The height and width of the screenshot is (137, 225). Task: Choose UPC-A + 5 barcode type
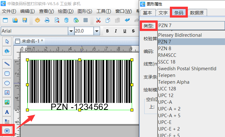191,116
